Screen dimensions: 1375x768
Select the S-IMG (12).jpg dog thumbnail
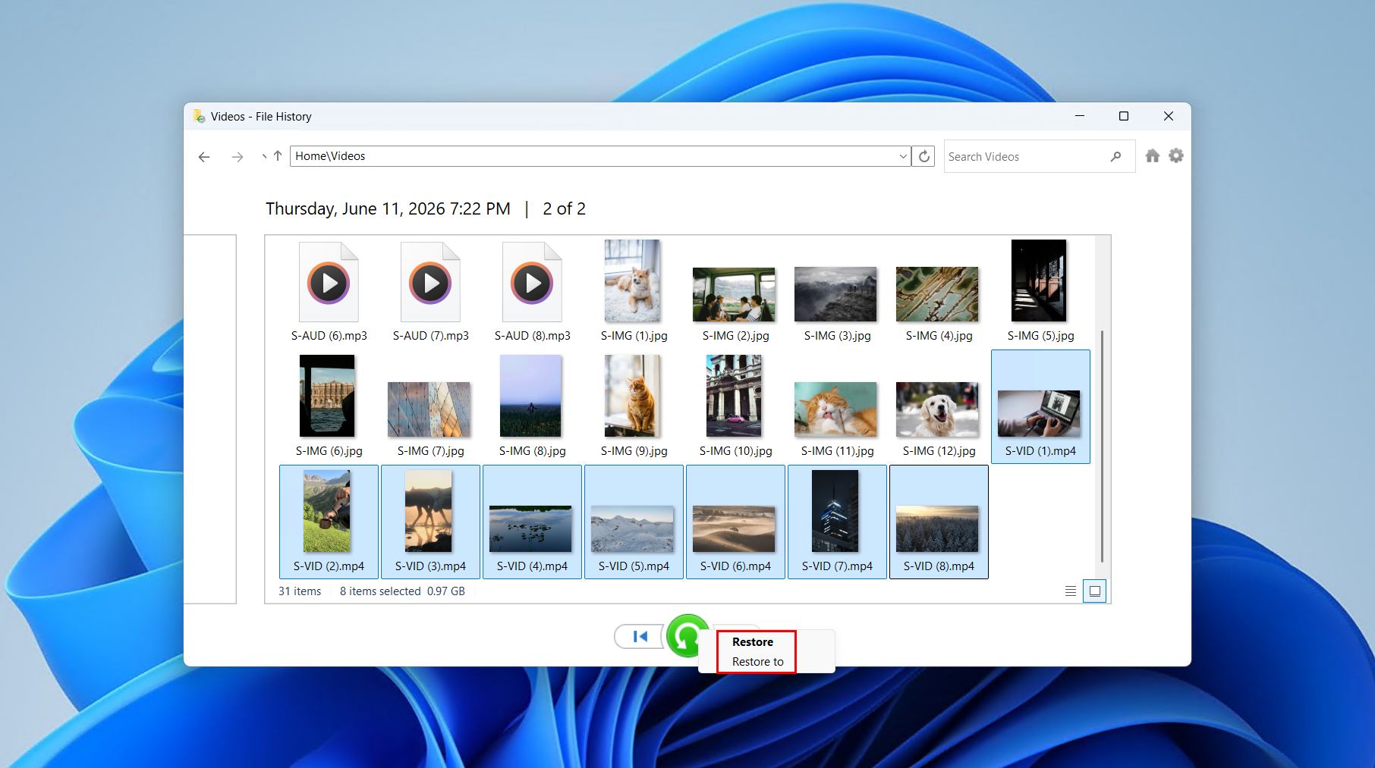pyautogui.click(x=937, y=409)
